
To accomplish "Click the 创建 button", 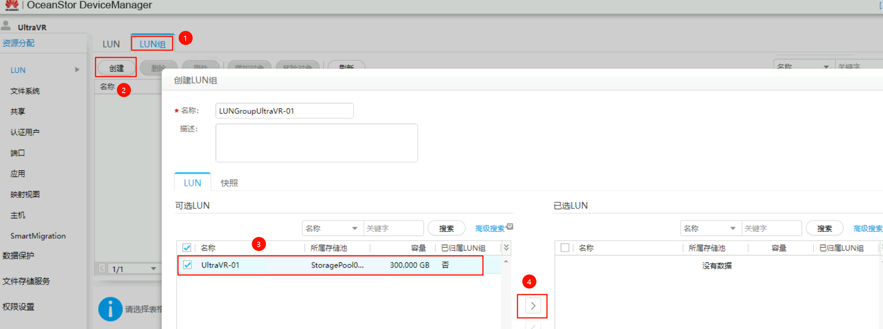I will (116, 68).
